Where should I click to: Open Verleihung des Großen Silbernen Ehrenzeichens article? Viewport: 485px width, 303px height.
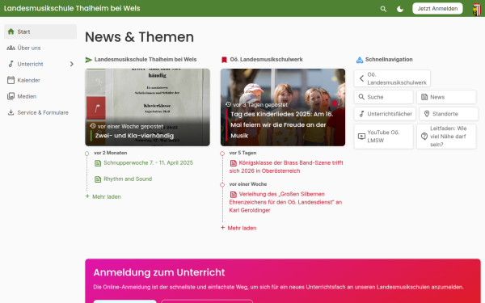[x=286, y=202]
